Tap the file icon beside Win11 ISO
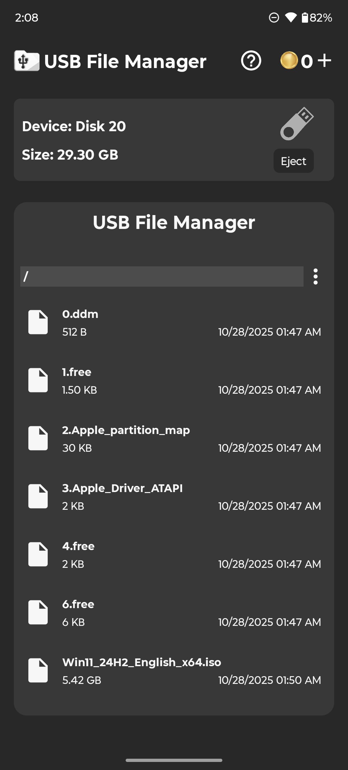 38,670
